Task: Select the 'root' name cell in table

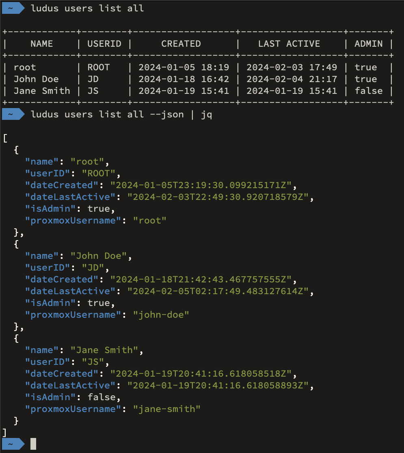Action: 25,67
